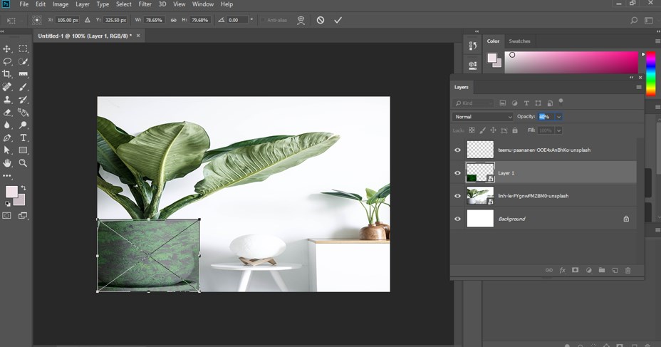
Task: Cancel the transform using the circle-slash icon
Action: [321, 20]
